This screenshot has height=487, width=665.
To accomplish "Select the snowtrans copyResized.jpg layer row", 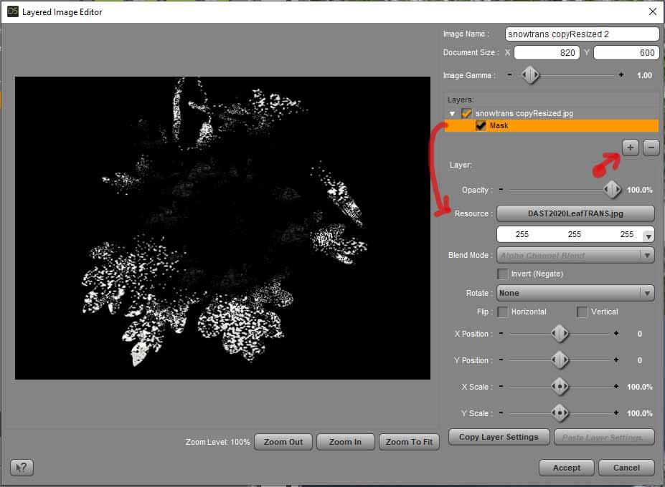I will pos(552,113).
